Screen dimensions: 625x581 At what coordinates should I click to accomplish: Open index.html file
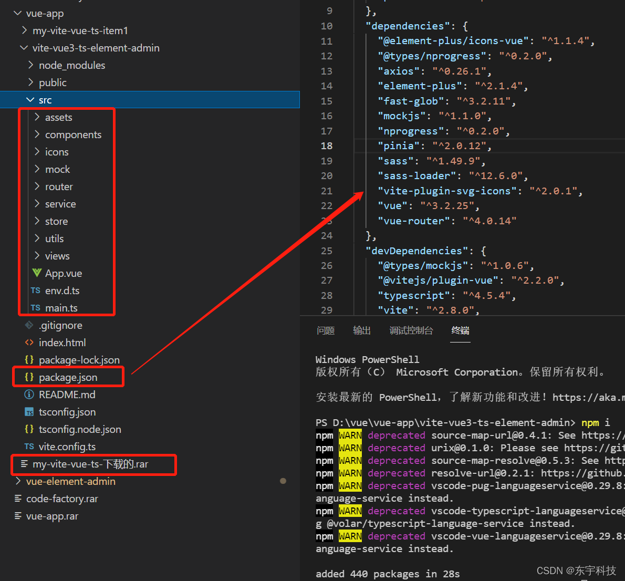pyautogui.click(x=62, y=343)
